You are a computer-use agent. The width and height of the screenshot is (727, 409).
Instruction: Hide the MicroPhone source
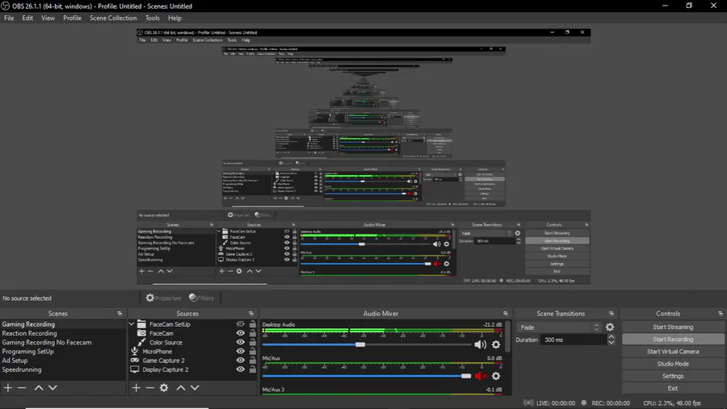click(x=240, y=351)
